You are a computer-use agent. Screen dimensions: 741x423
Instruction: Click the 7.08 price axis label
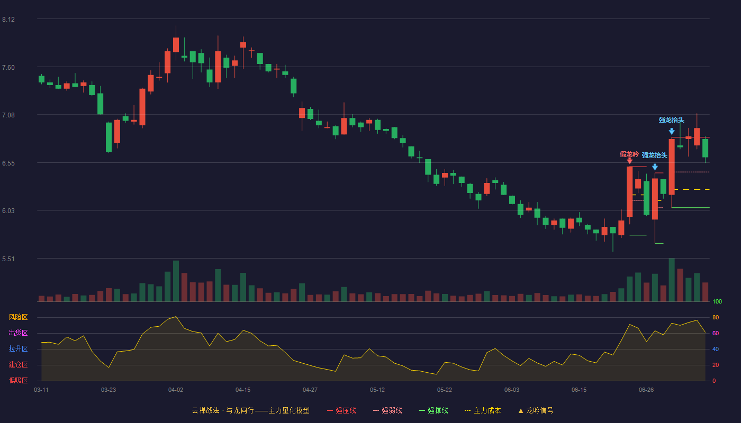8,115
